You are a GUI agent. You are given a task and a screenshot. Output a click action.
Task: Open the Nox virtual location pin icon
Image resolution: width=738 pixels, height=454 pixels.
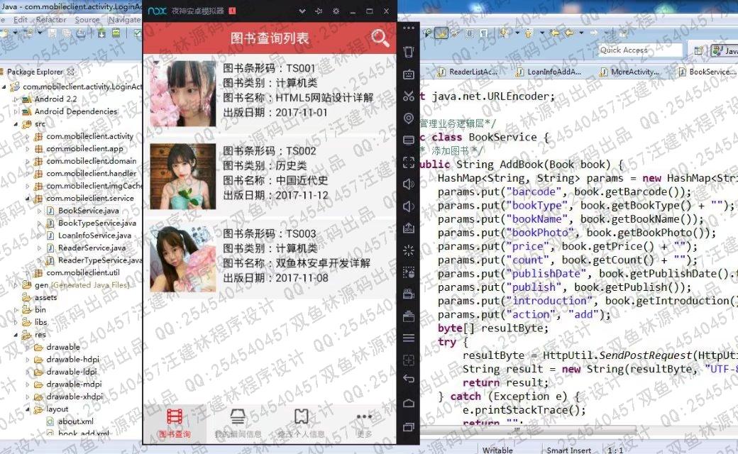pyautogui.click(x=409, y=118)
